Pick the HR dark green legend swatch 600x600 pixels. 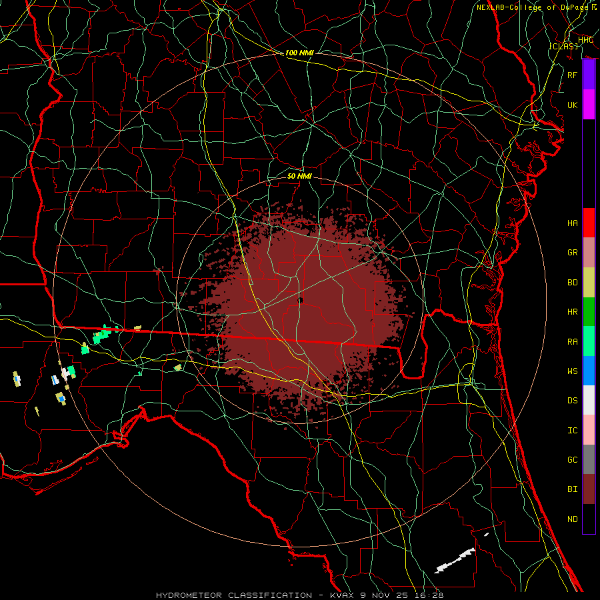(589, 312)
